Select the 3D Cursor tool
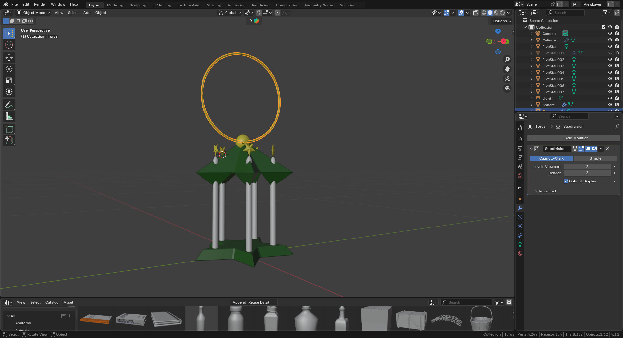The height and width of the screenshot is (338, 623). (9, 45)
